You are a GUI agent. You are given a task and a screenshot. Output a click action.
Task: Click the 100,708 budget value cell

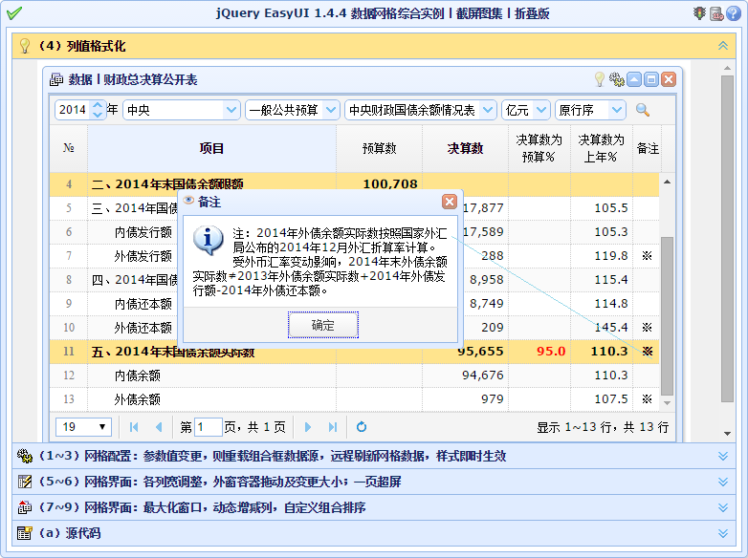pyautogui.click(x=379, y=184)
